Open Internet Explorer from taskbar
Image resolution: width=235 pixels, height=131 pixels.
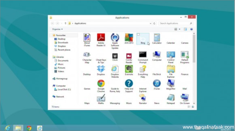click(x=8, y=128)
